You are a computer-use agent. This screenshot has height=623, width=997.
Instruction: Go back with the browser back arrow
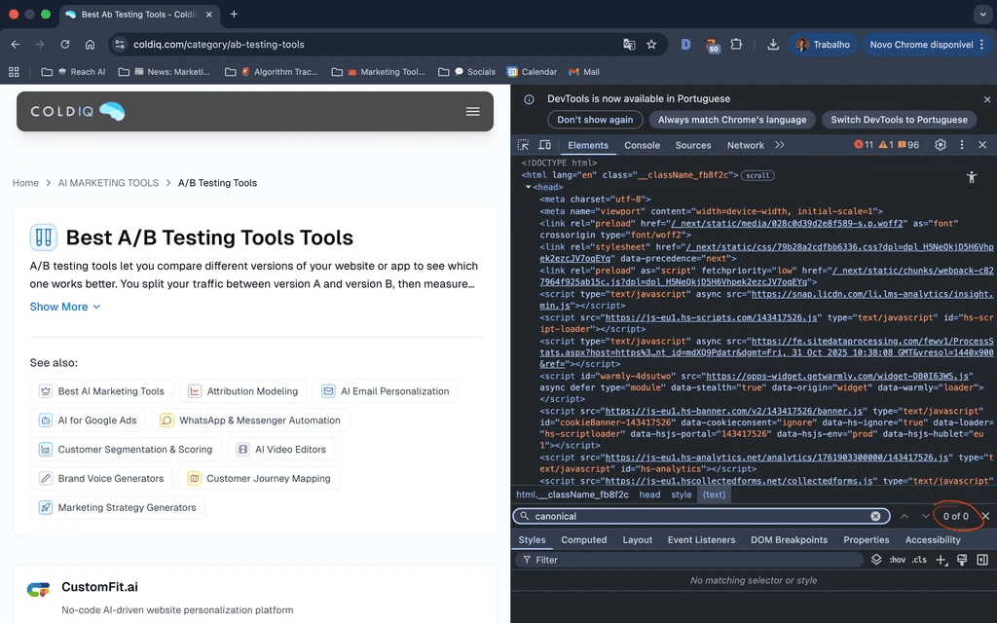(x=16, y=45)
